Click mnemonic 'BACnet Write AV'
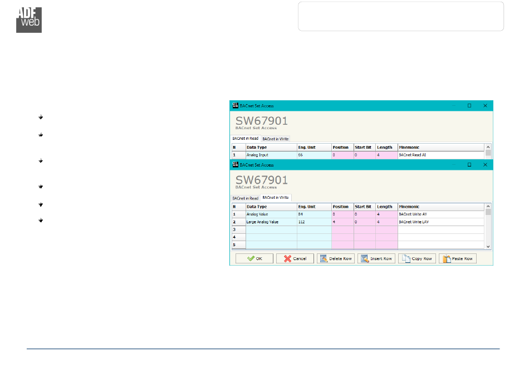The height and width of the screenshot is (367, 529). (440, 214)
